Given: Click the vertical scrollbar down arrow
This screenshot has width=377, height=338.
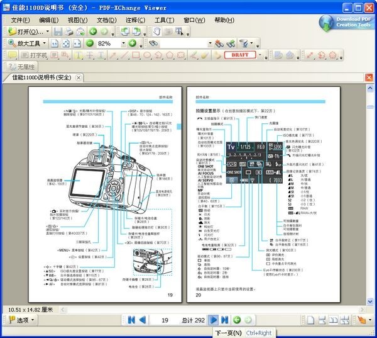Looking at the screenshot, I should tap(370, 301).
